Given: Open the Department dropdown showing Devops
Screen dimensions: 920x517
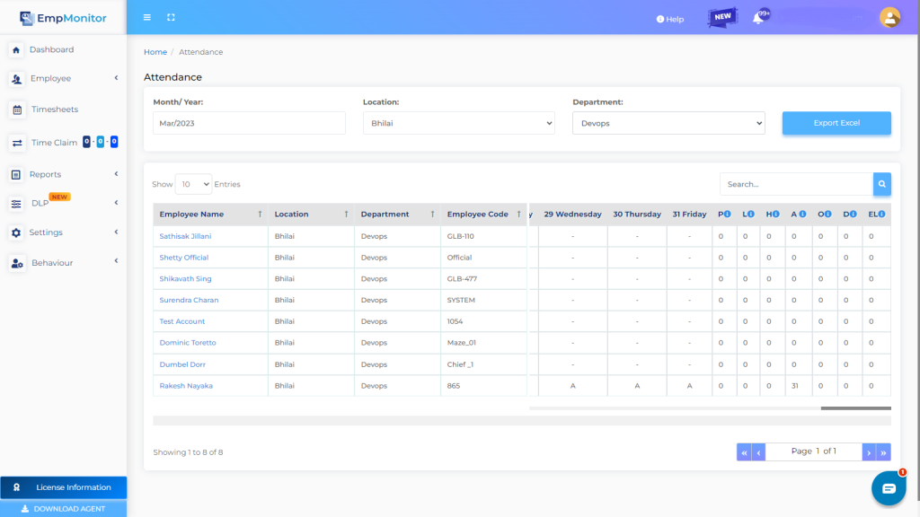Looking at the screenshot, I should pos(668,123).
